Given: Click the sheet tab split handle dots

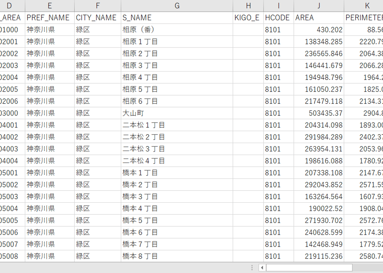Looking at the screenshot, I should point(252,268).
